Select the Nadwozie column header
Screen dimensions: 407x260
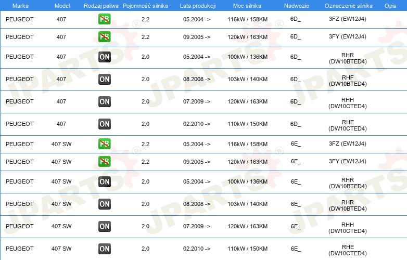point(297,6)
